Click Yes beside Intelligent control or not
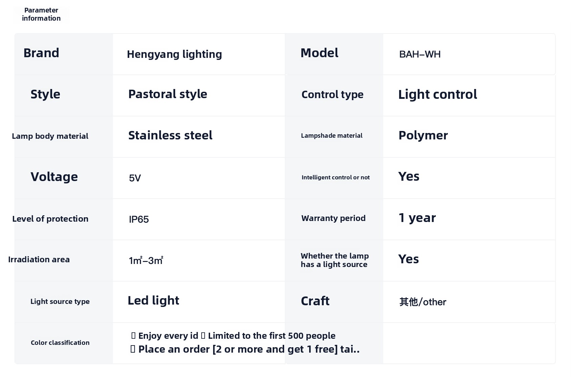 (409, 176)
